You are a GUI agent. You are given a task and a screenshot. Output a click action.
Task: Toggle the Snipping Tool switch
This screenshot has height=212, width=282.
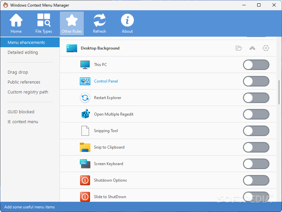click(x=256, y=131)
